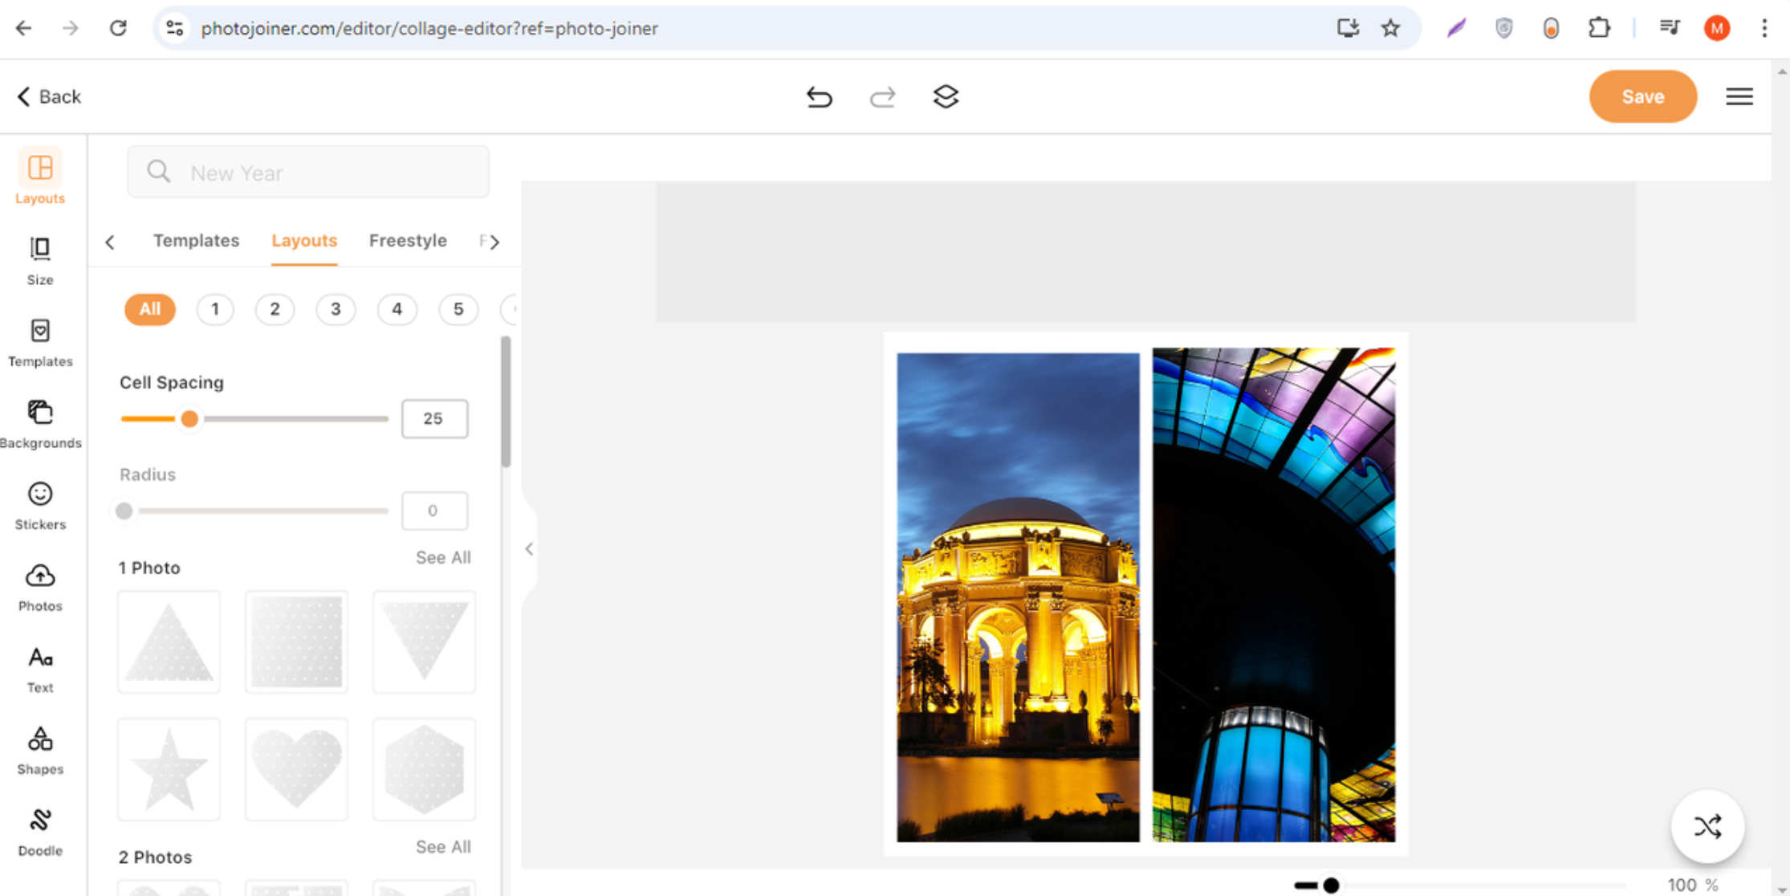Image resolution: width=1790 pixels, height=896 pixels.
Task: Select the Doodle tool
Action: point(39,829)
